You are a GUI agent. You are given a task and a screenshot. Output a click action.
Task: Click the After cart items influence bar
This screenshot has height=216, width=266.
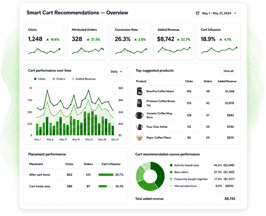pyautogui.click(x=106, y=175)
